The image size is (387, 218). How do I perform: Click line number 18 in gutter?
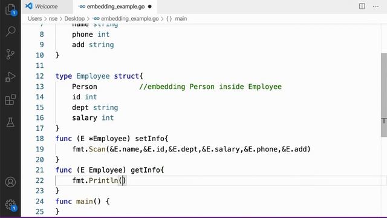click(x=40, y=139)
